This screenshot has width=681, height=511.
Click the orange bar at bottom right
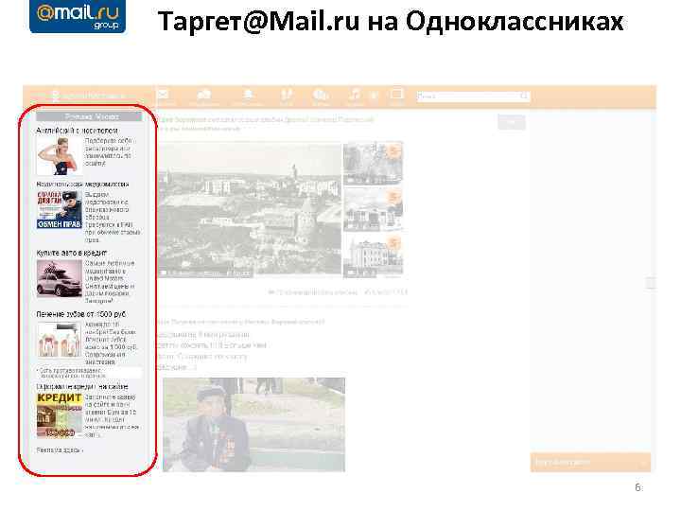tap(590, 462)
